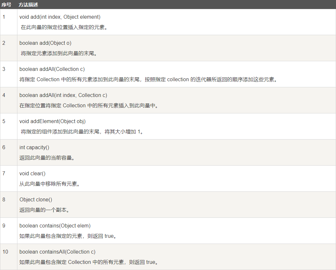Click description 返回此向量的当前容量
336x270 pixels.
coord(47,158)
